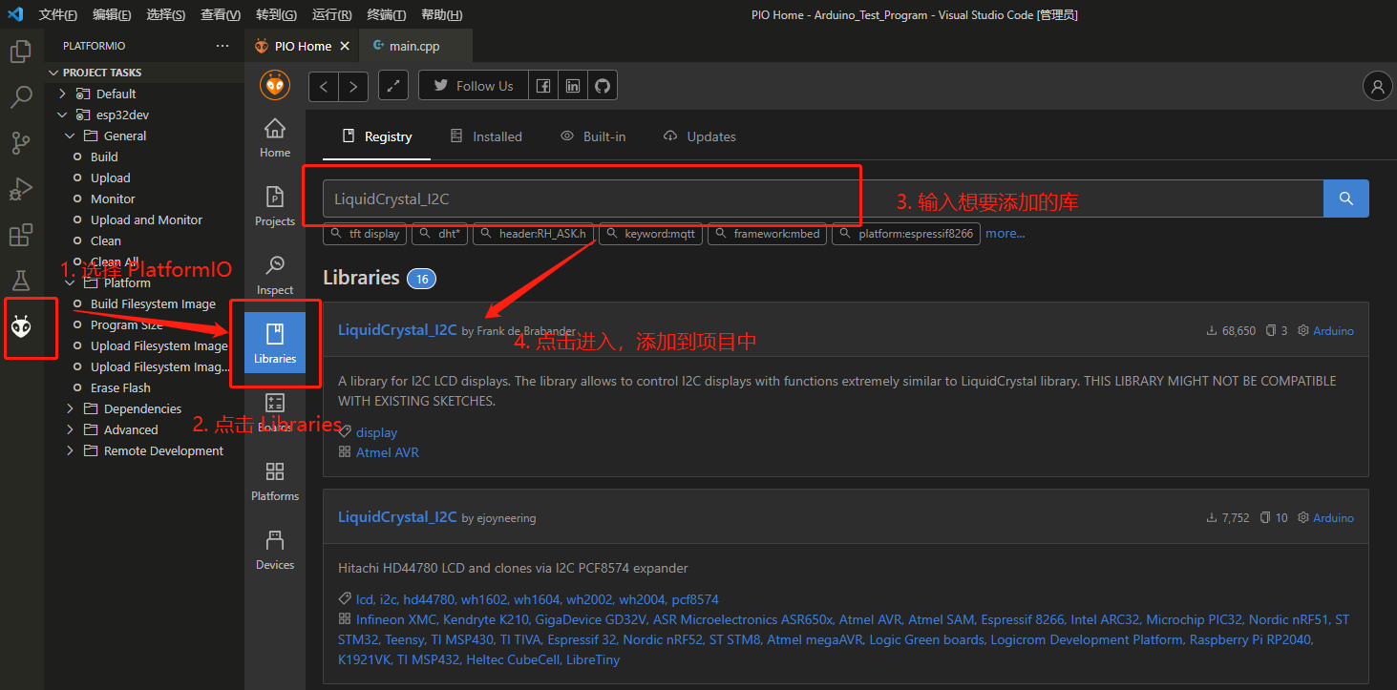The image size is (1397, 690).
Task: Click the Follow Us Twitter button
Action: coord(473,86)
